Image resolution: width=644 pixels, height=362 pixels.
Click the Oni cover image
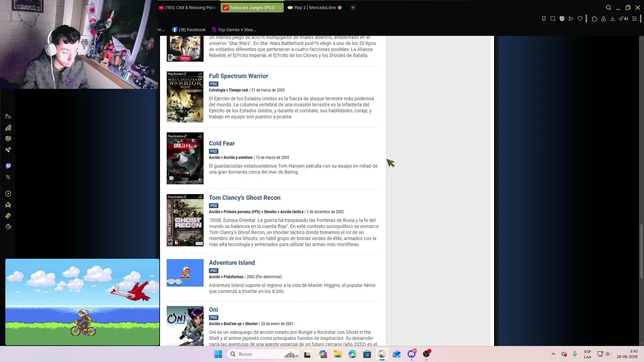[x=185, y=326]
